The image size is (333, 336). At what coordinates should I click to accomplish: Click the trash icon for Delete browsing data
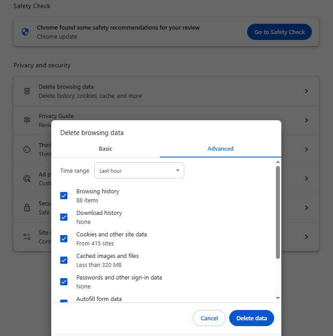tap(27, 91)
